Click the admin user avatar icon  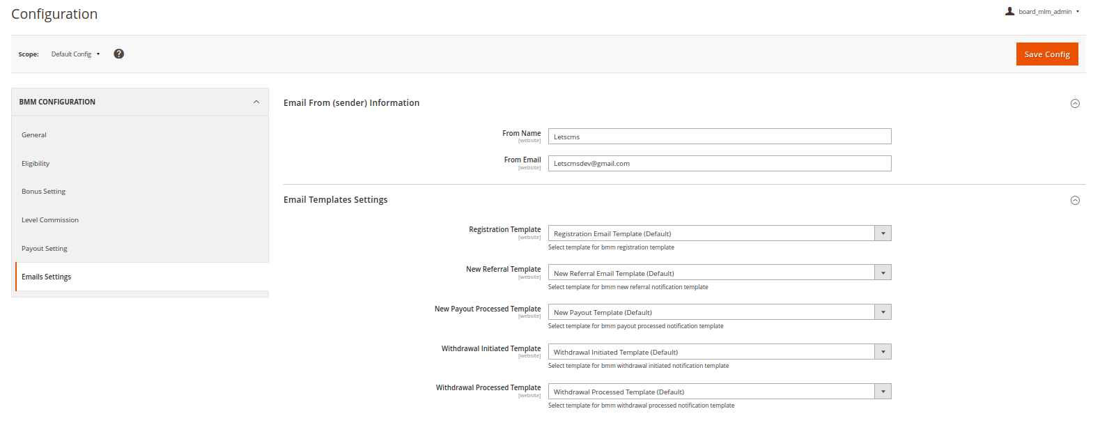coord(1009,11)
